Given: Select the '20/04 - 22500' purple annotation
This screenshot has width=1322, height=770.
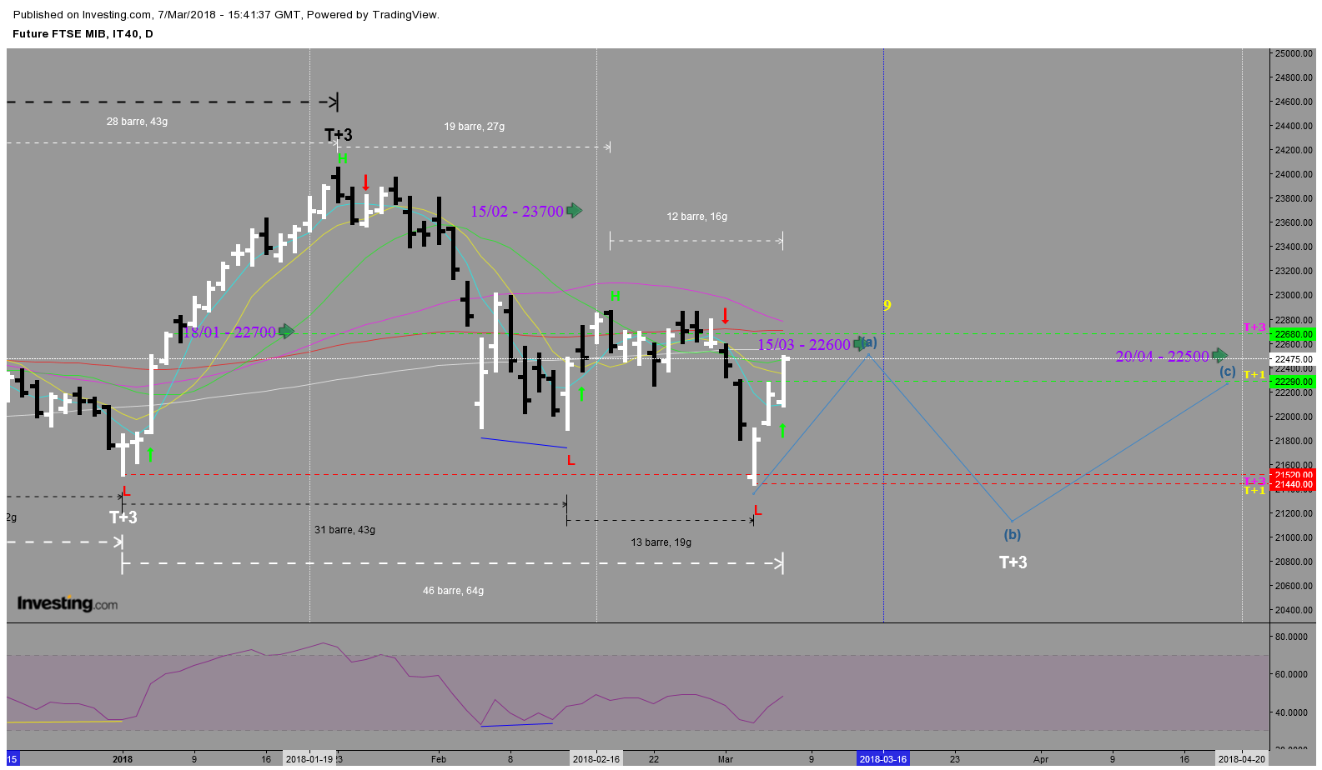Looking at the screenshot, I should tap(1163, 357).
